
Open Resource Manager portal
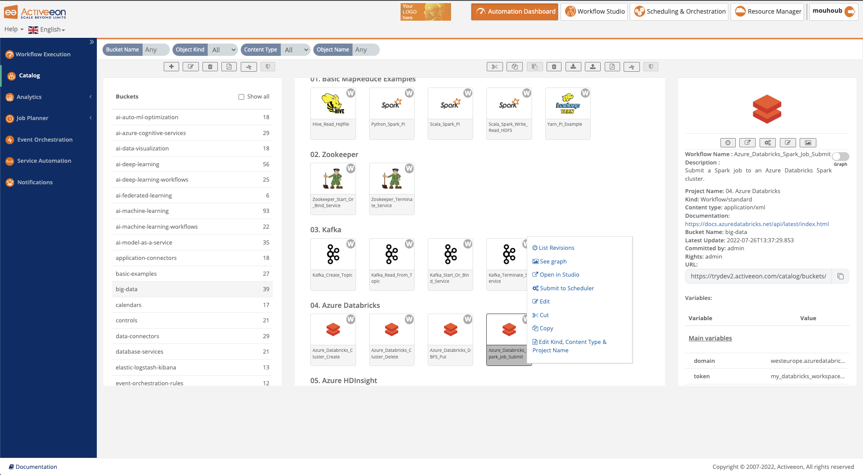pos(767,11)
